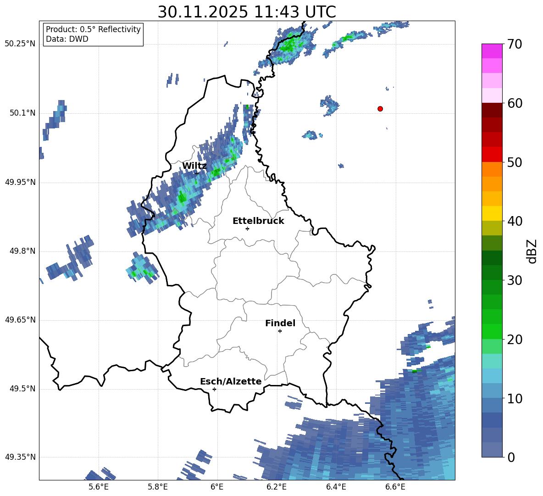This screenshot has width=543, height=496.
Task: Click the dark red colorbar segment below 60
Action: click(492, 110)
